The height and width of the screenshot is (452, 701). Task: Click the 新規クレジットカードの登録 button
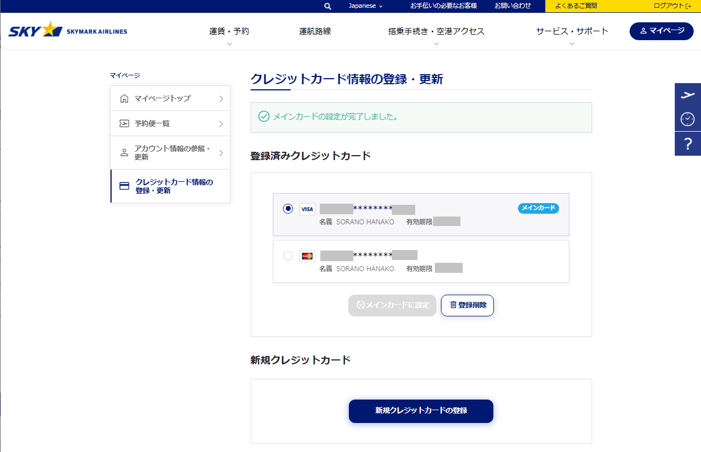[x=421, y=411]
